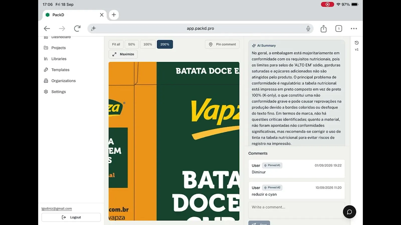Screen dimensions: 401x225
Task: Click the Comments section heading
Action: pyautogui.click(x=258, y=153)
